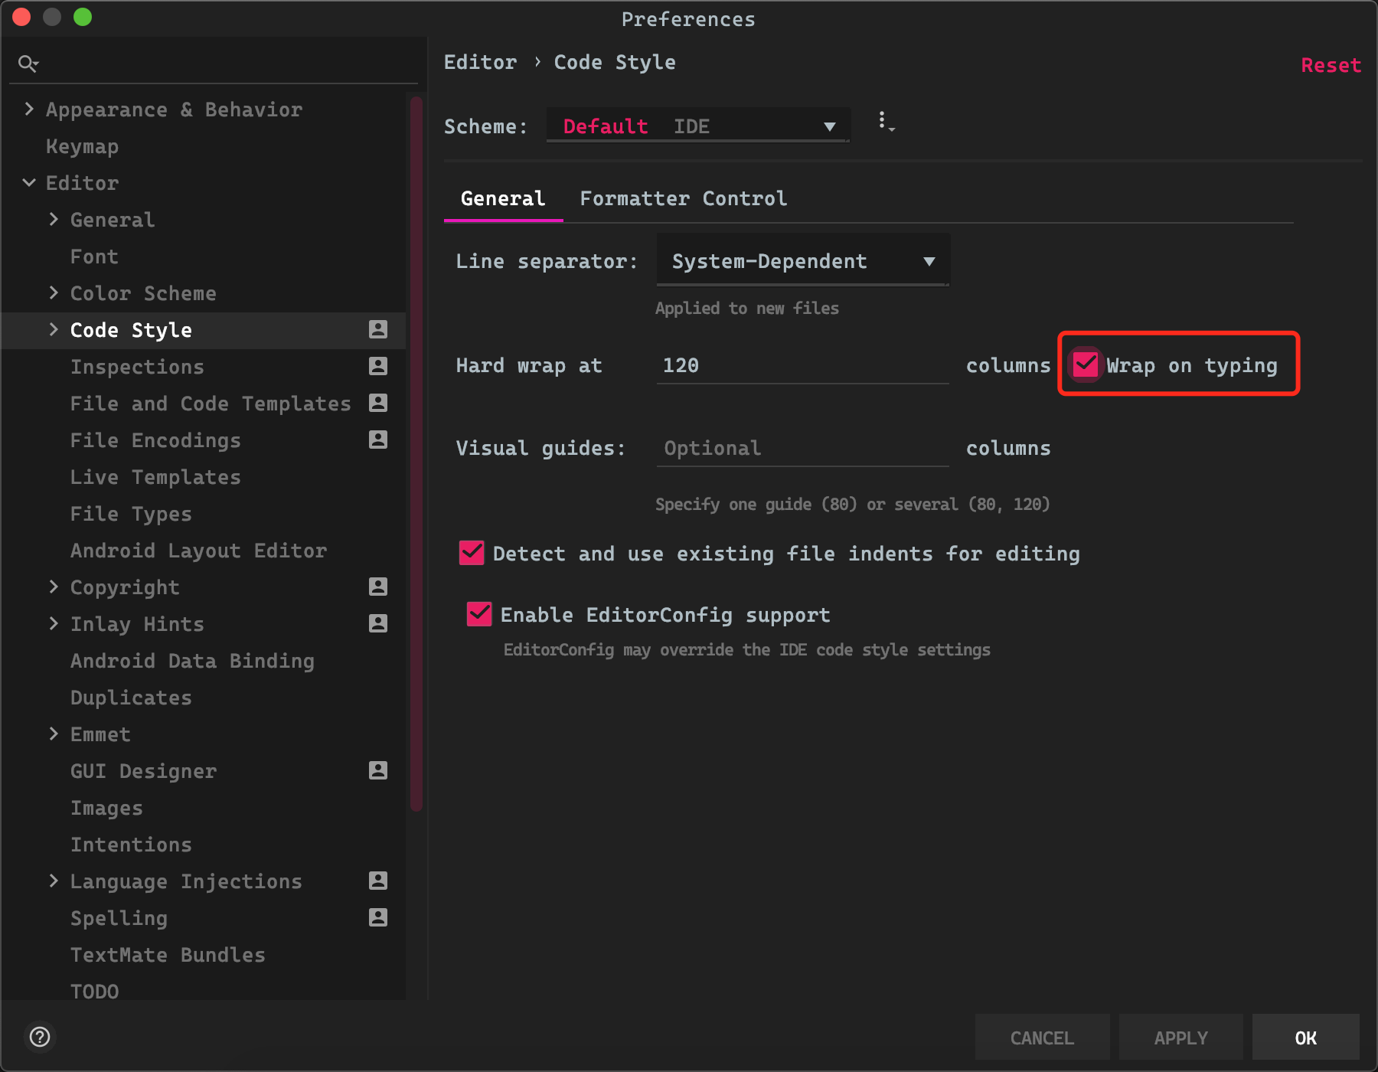Select the General tab in Code Style
Viewport: 1378px width, 1072px height.
point(503,199)
